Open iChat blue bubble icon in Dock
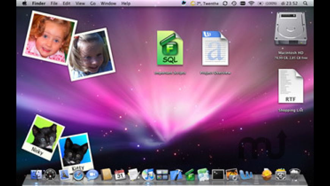Image resolution: width=330 pixels, height=186 pixels. pyautogui.click(x=92, y=175)
